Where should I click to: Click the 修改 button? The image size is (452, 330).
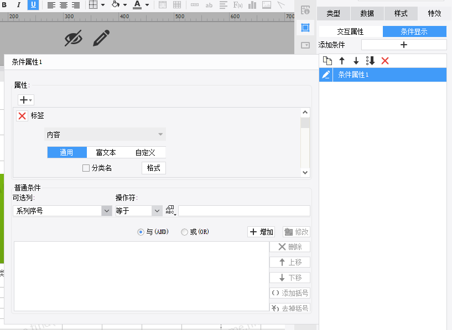(297, 232)
